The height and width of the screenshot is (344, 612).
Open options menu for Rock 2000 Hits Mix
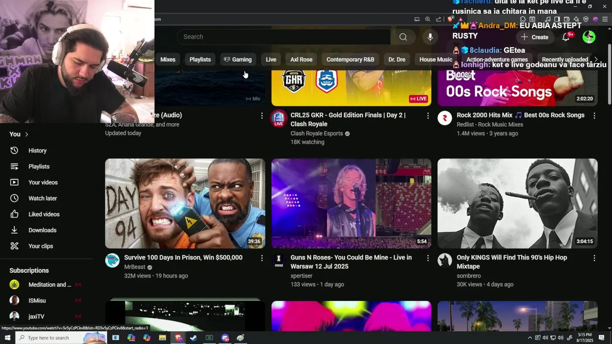(594, 116)
